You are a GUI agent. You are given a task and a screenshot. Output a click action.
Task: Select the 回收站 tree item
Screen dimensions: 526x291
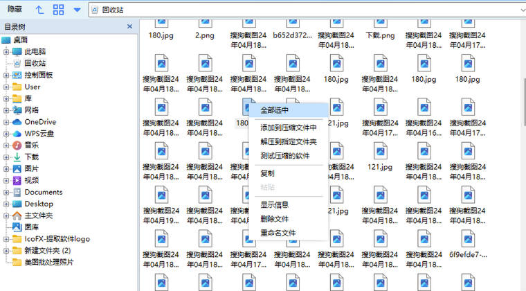pyautogui.click(x=35, y=63)
